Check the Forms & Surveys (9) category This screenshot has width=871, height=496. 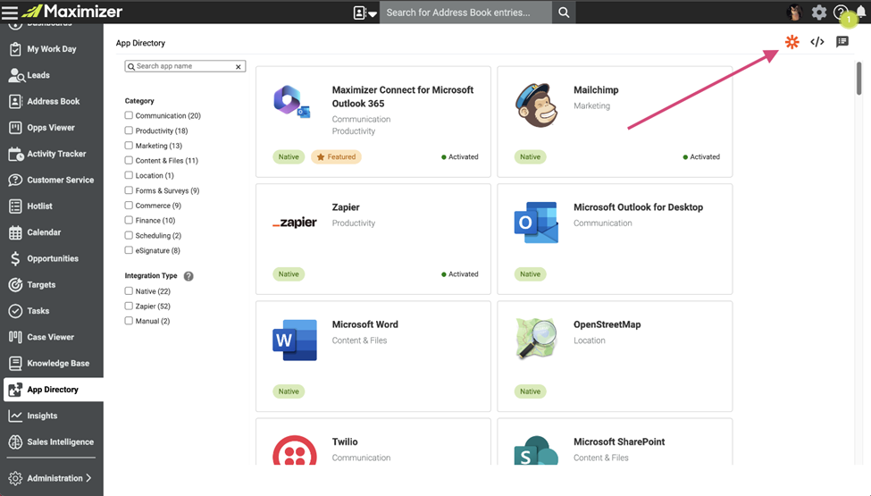click(x=129, y=190)
